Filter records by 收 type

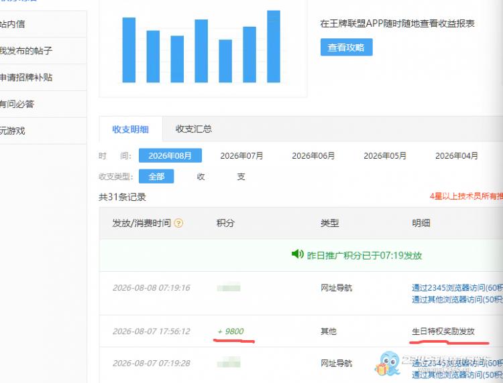(x=201, y=177)
